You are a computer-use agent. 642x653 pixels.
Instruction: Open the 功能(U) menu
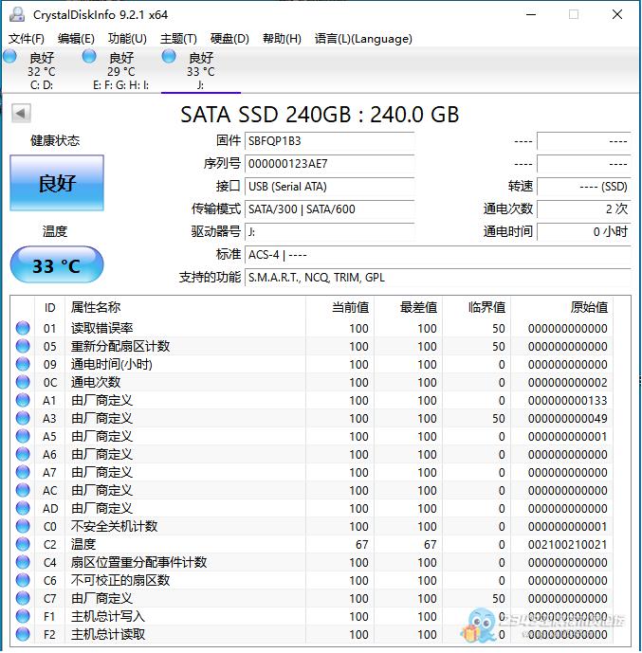(127, 39)
